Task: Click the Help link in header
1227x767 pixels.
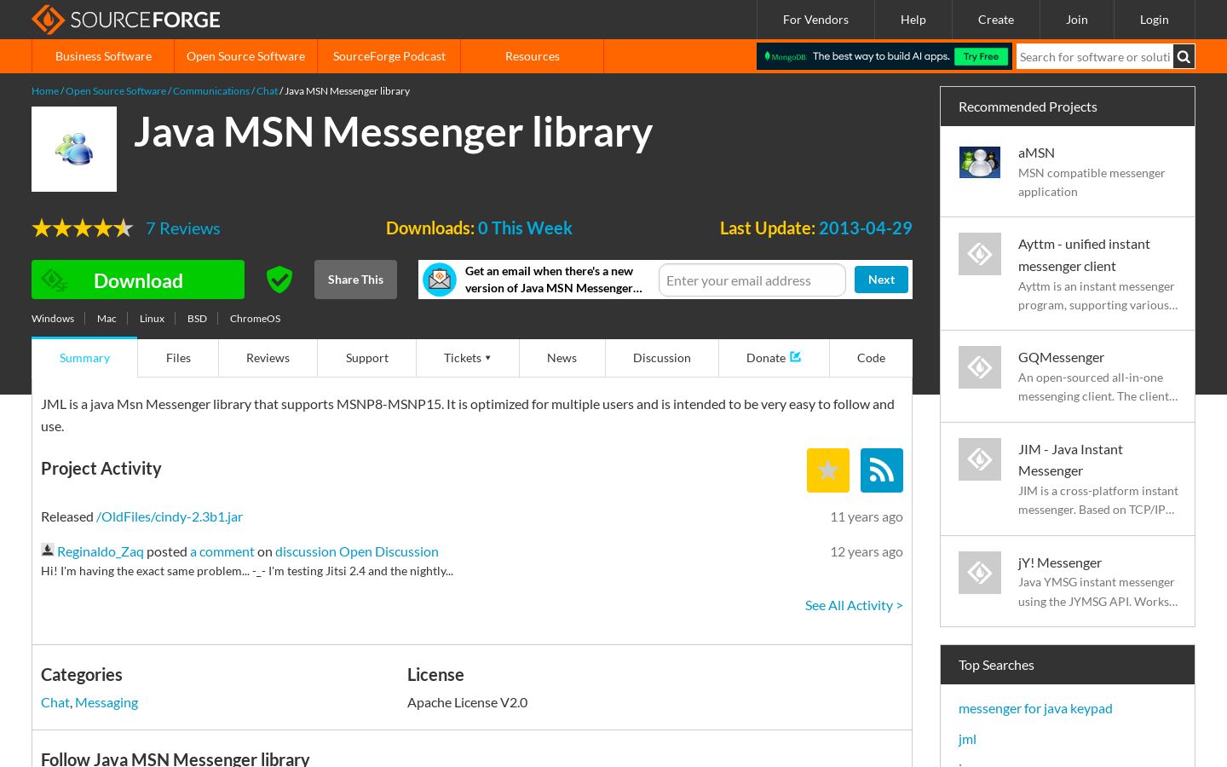Action: pos(913,20)
